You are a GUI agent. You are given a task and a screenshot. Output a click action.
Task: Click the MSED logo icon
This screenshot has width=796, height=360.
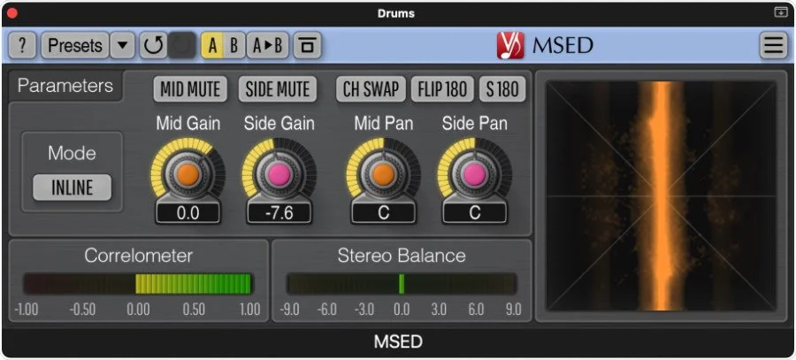coord(509,46)
